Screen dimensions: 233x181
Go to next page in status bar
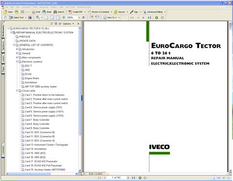point(128,178)
